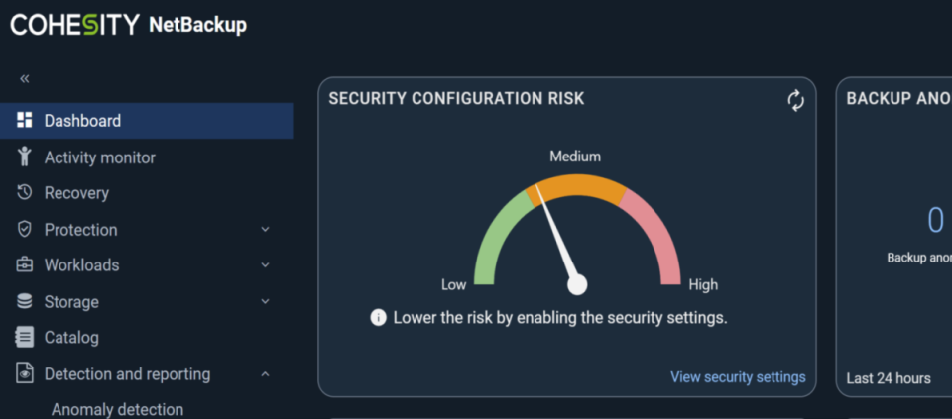Image resolution: width=952 pixels, height=419 pixels.
Task: Collapse the Detection and reporting chevron
Action: pos(265,374)
